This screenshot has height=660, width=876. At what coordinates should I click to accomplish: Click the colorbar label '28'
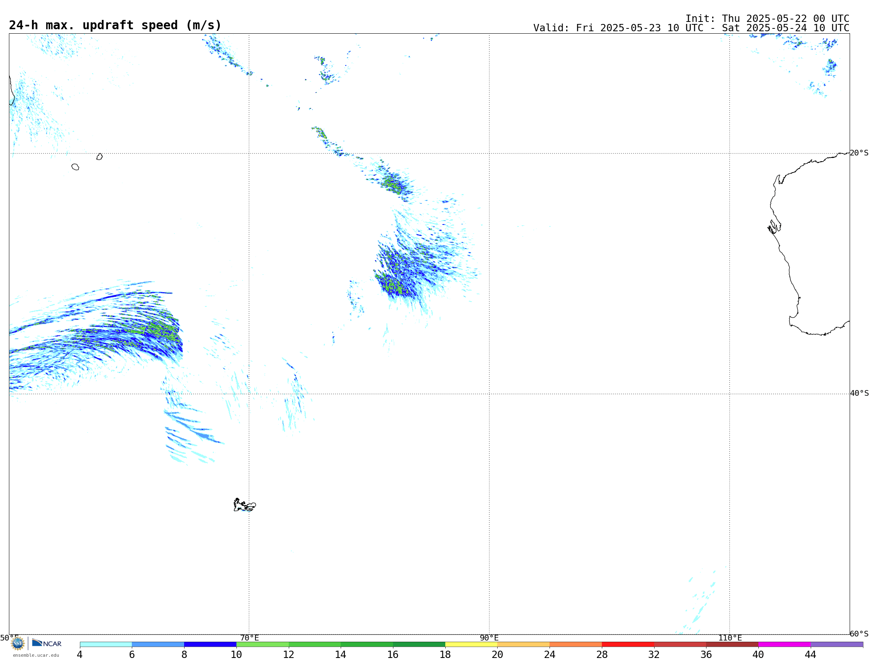[602, 655]
